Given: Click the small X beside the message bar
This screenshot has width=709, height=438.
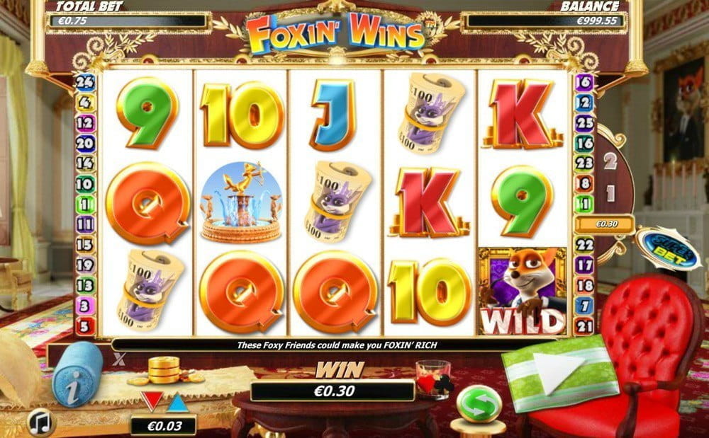Looking at the screenshot, I should (119, 359).
